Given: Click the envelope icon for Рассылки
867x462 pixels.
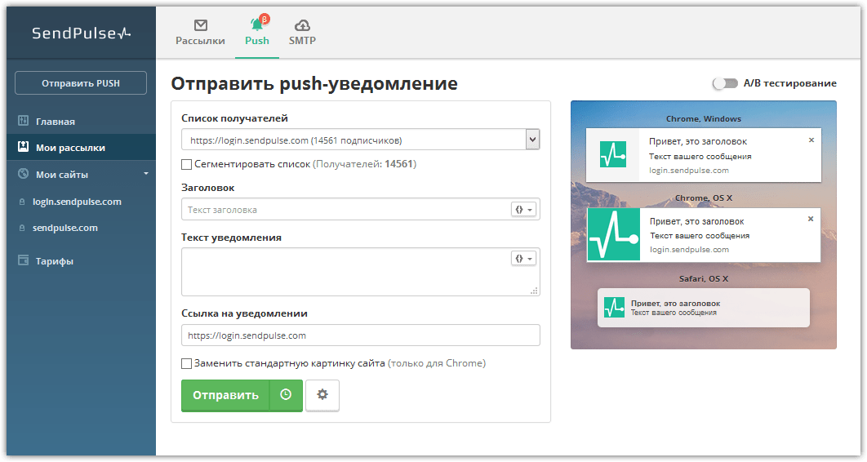Looking at the screenshot, I should [x=200, y=25].
